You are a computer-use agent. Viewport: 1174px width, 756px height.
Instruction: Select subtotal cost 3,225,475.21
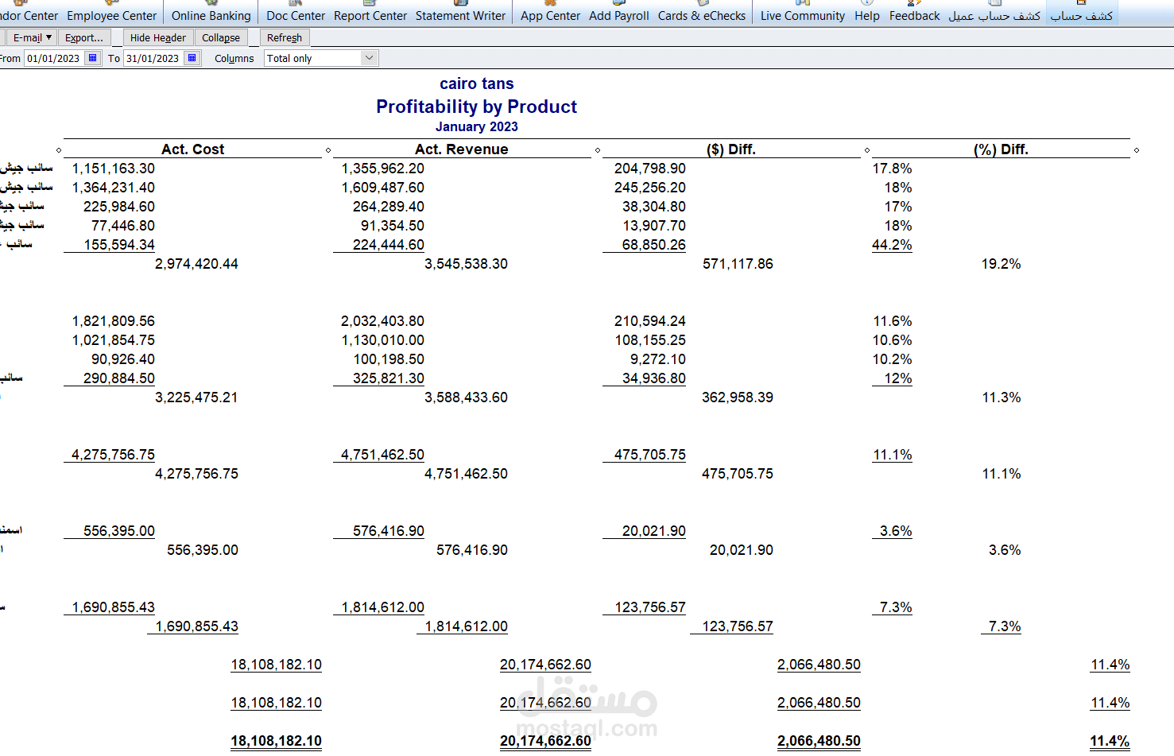(x=196, y=397)
